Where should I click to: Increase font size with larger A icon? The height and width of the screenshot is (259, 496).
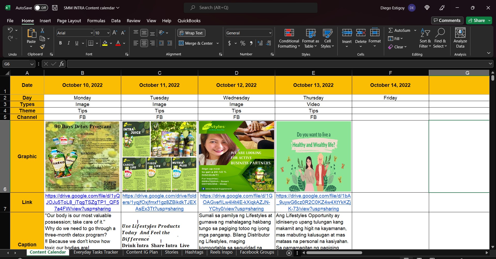pos(115,33)
